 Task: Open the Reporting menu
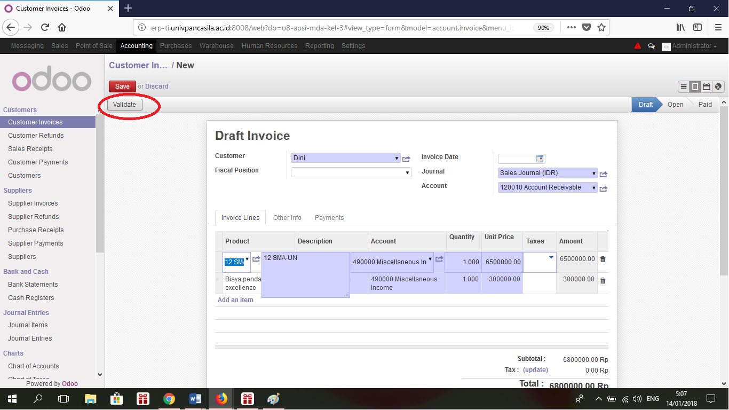(x=320, y=46)
